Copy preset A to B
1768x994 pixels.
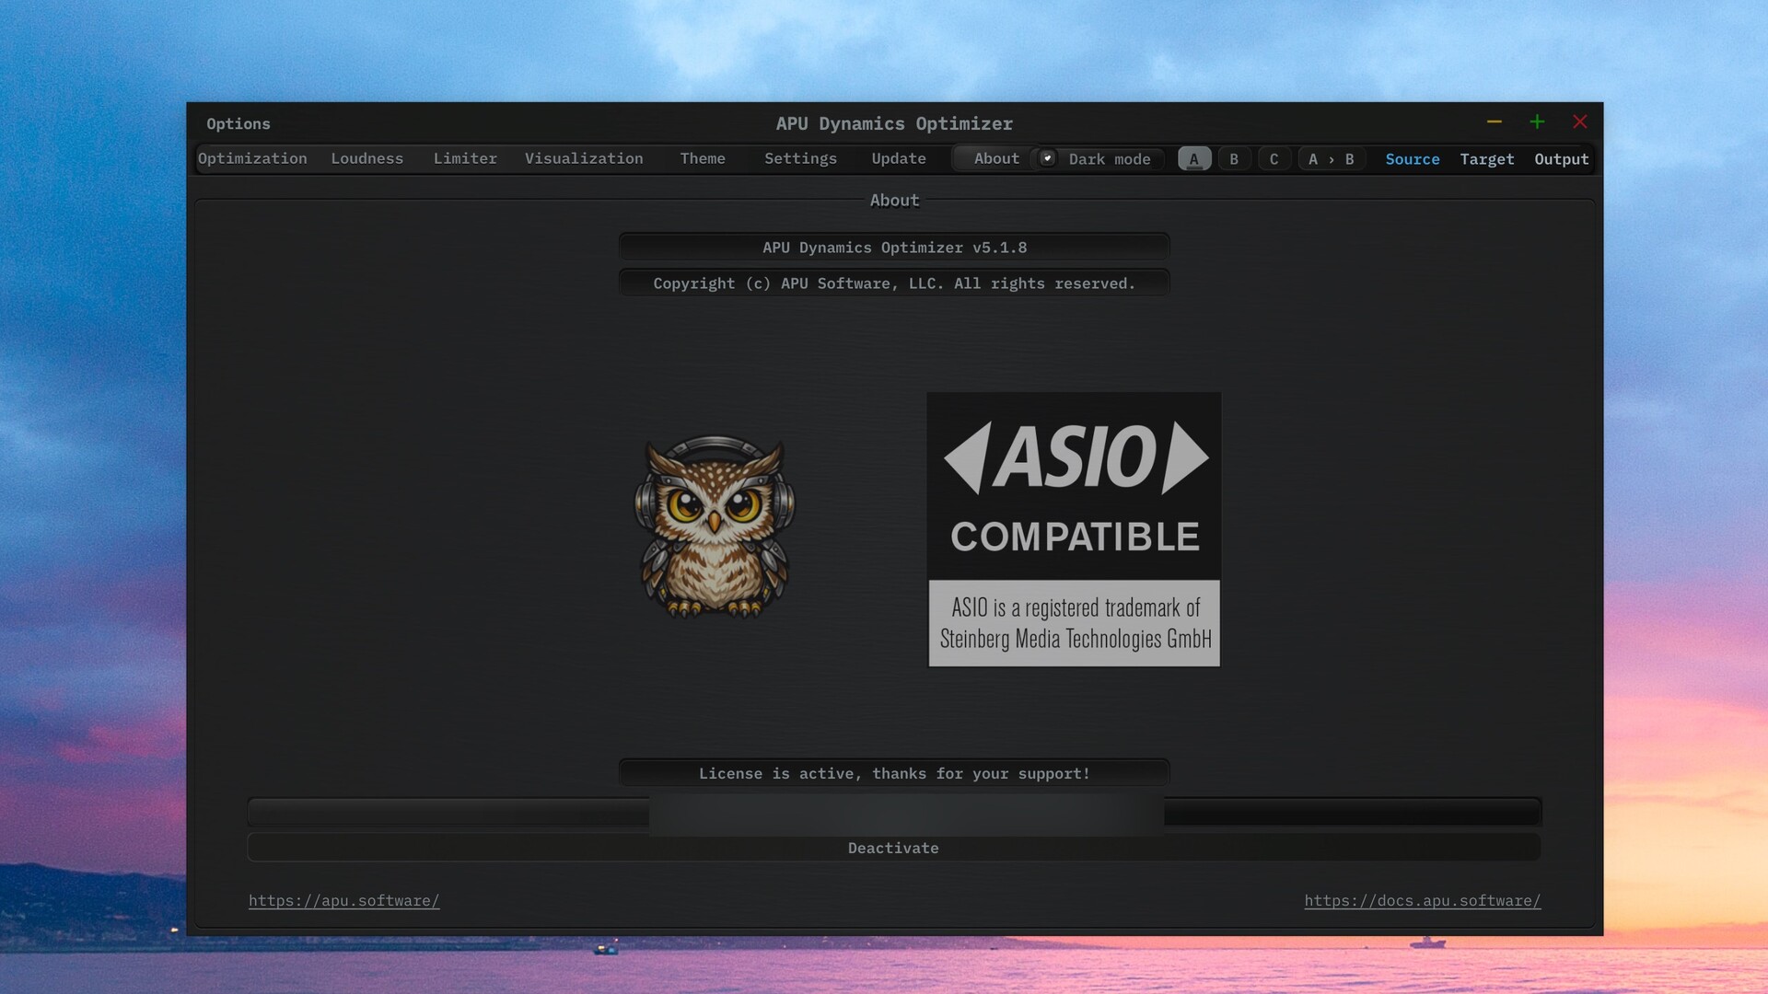(x=1331, y=159)
